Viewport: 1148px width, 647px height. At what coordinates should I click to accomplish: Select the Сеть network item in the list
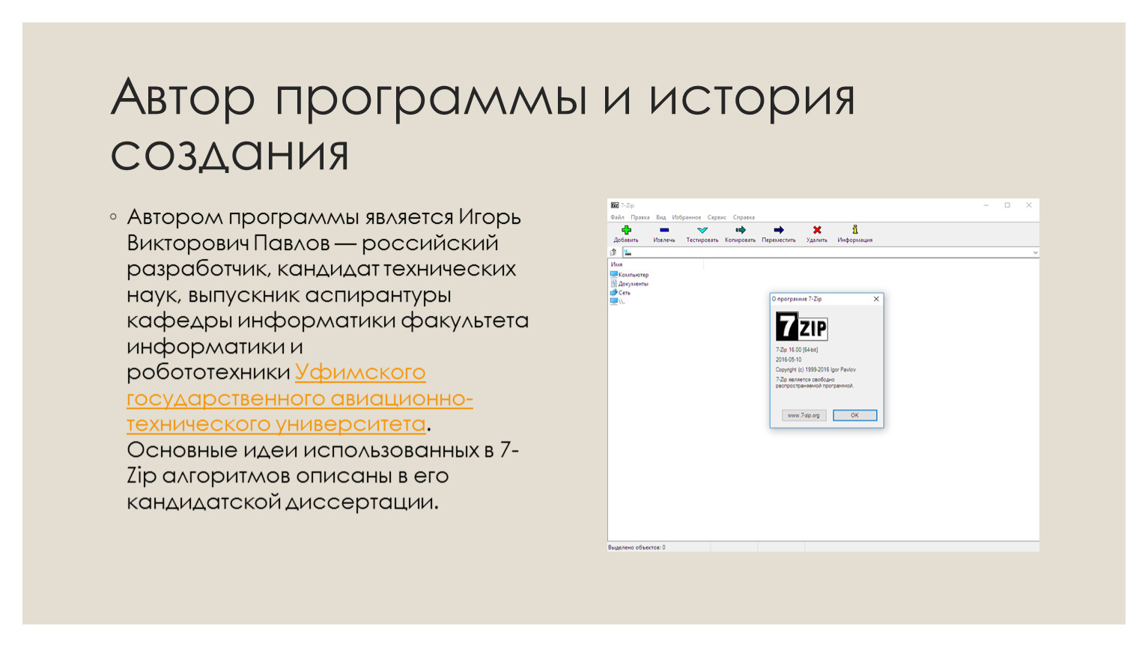(620, 293)
